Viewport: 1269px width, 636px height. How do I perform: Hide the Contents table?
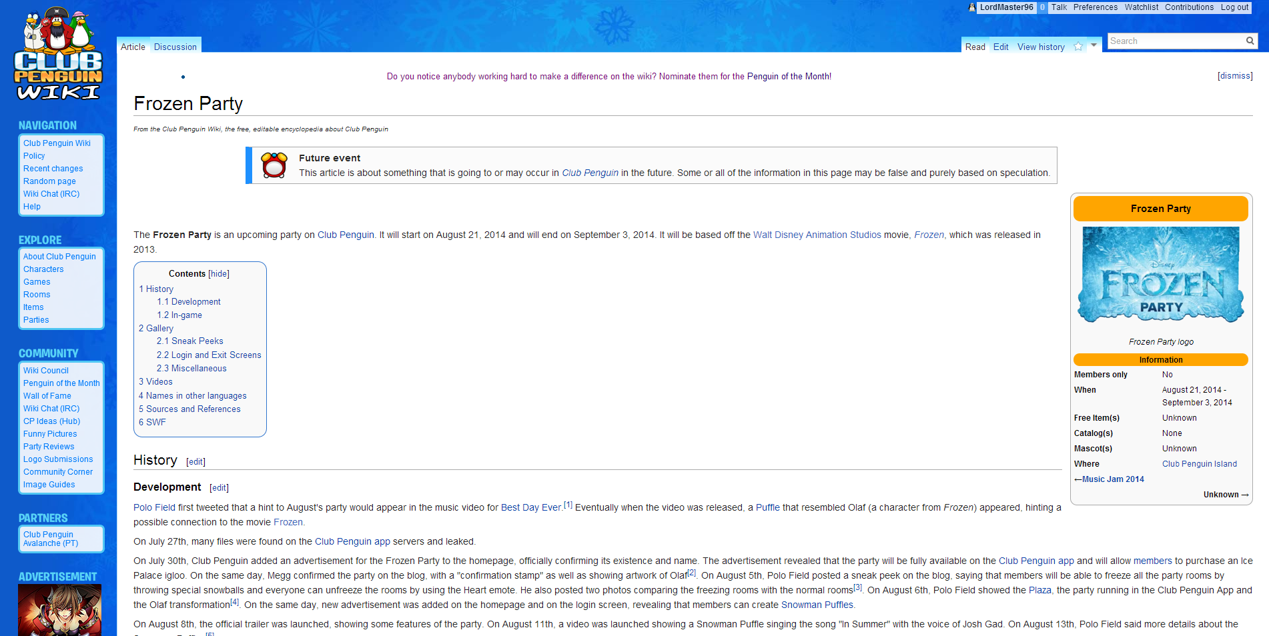219,274
